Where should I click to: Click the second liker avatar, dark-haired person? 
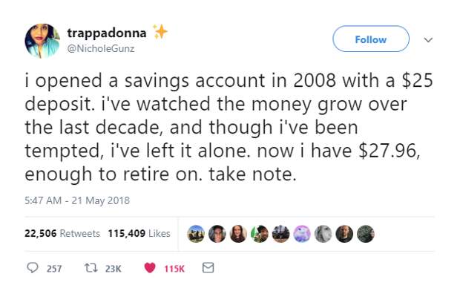click(x=217, y=234)
